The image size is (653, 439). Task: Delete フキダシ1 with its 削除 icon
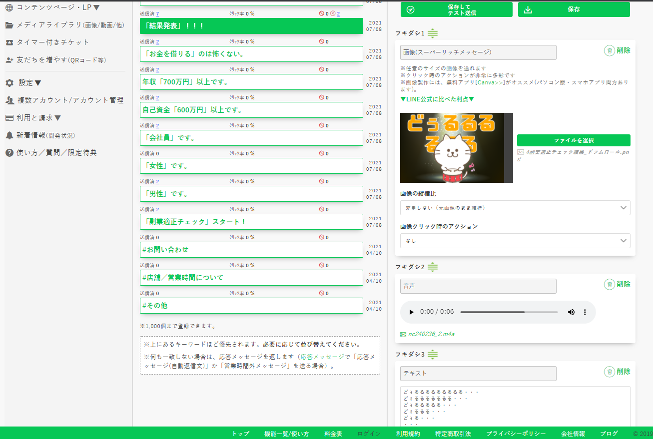pos(618,50)
